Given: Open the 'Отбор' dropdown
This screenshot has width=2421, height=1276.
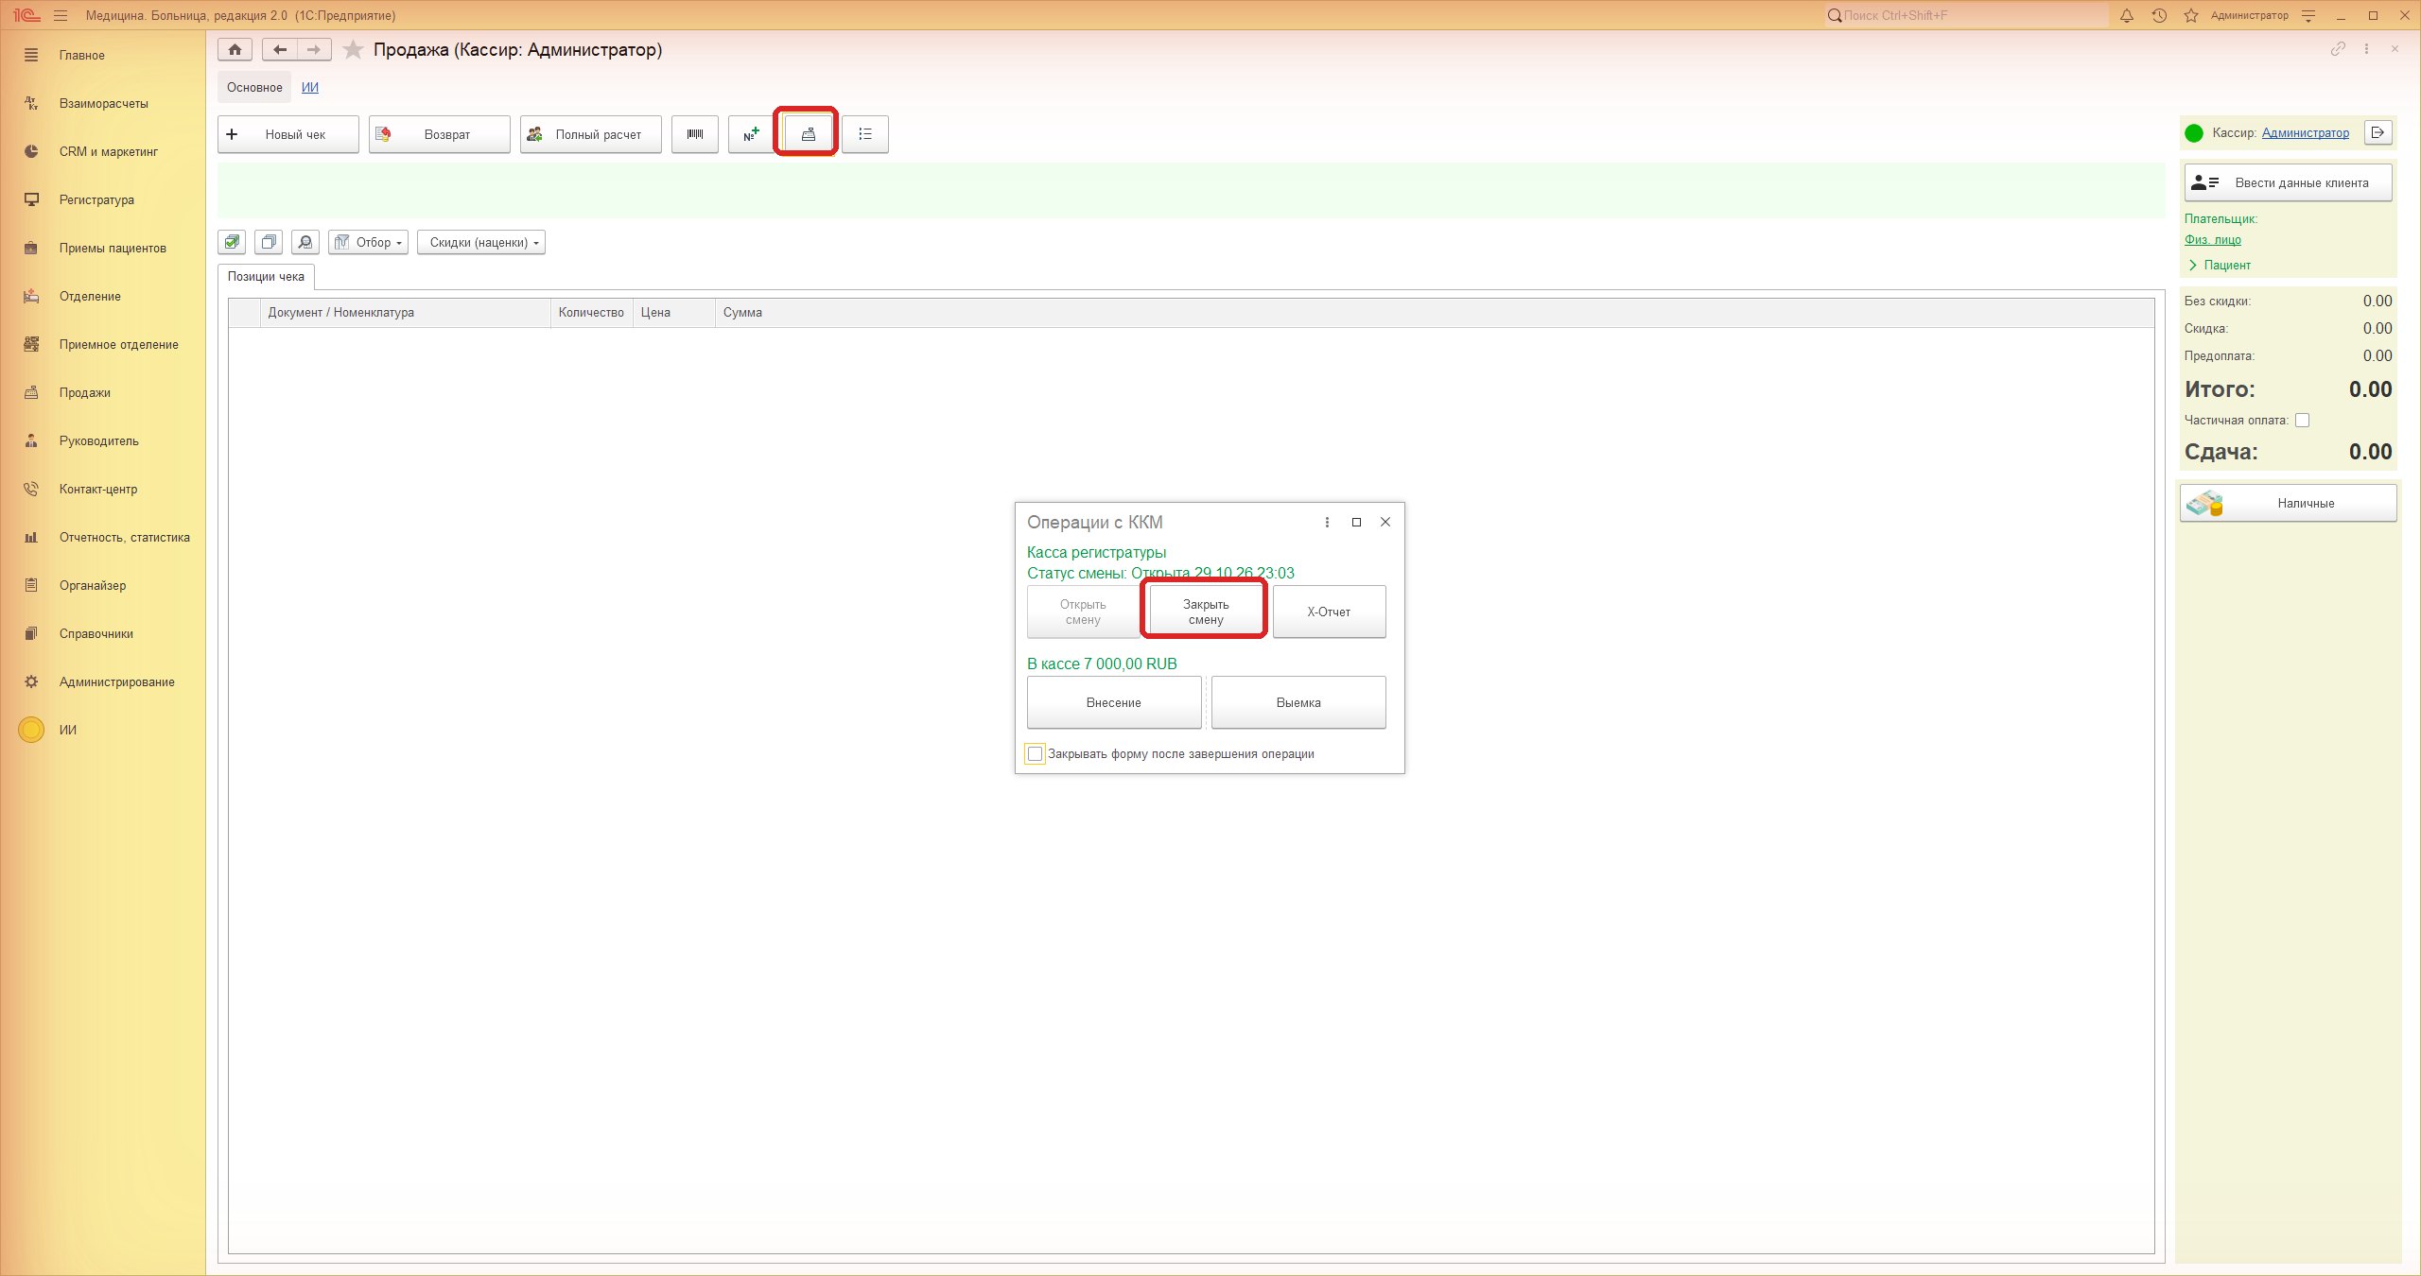Looking at the screenshot, I should click(x=368, y=242).
